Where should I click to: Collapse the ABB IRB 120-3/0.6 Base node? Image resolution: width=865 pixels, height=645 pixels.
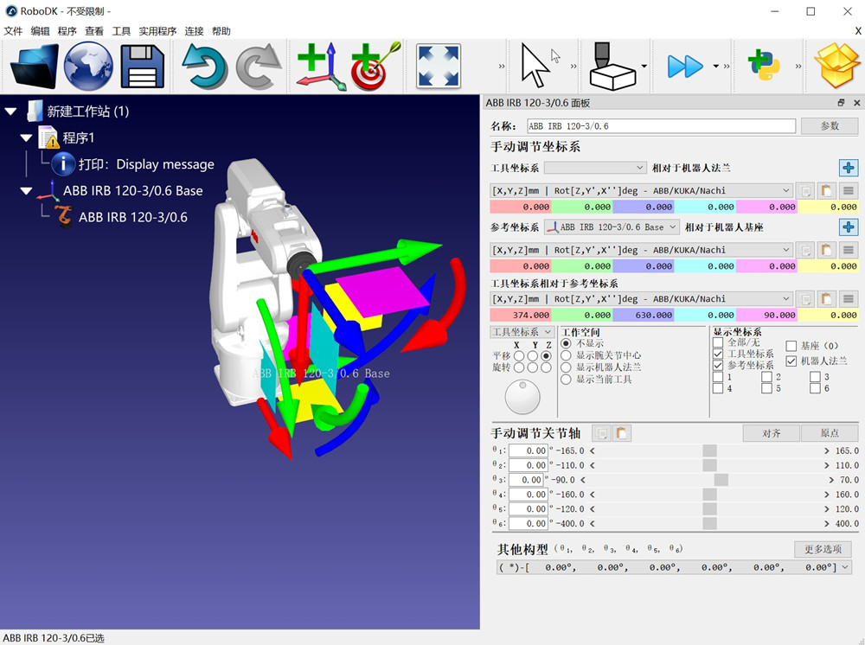(26, 191)
